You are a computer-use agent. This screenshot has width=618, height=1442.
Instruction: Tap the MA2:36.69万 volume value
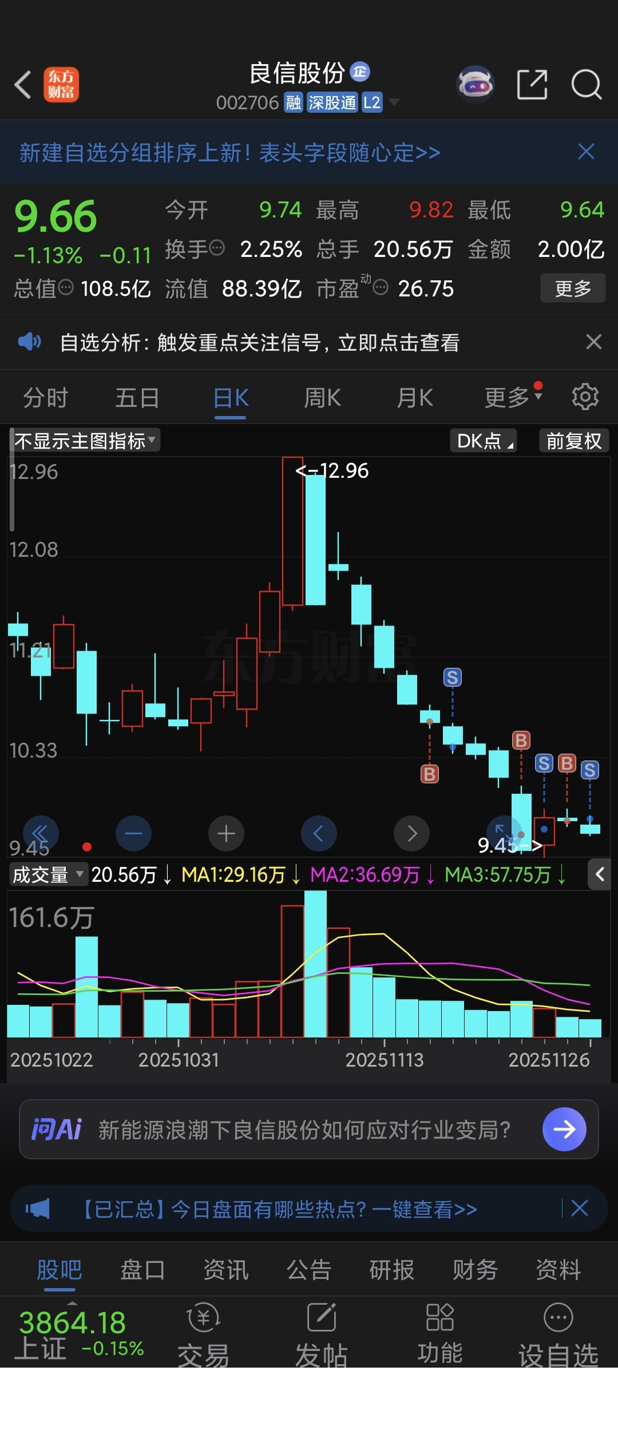[365, 874]
